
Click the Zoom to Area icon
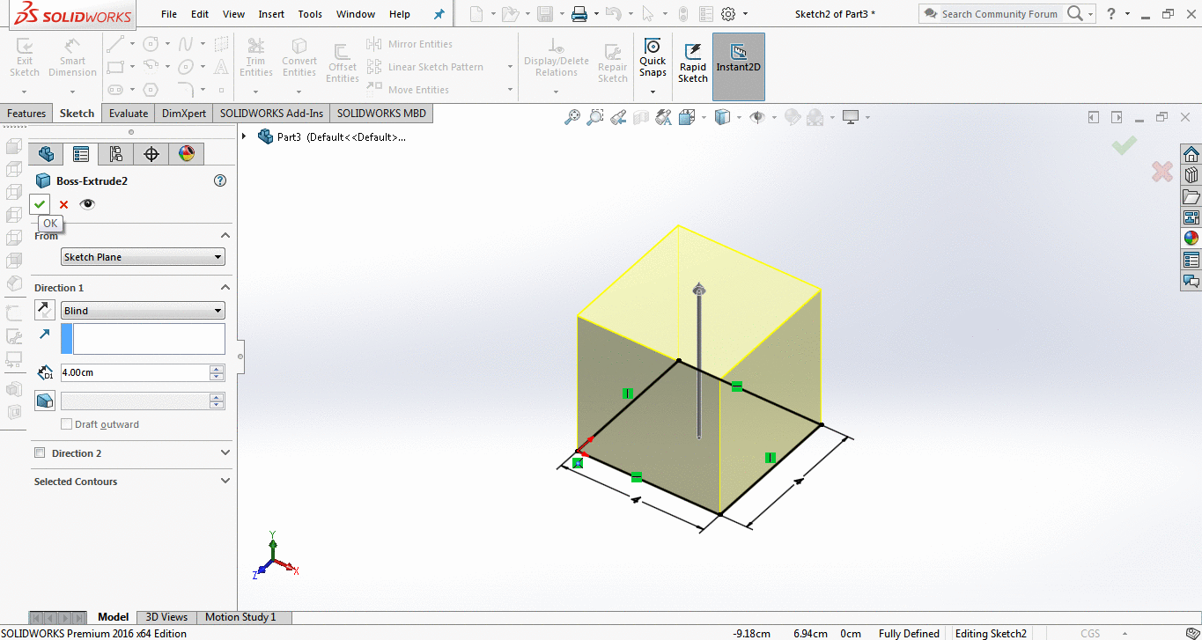[x=595, y=117]
